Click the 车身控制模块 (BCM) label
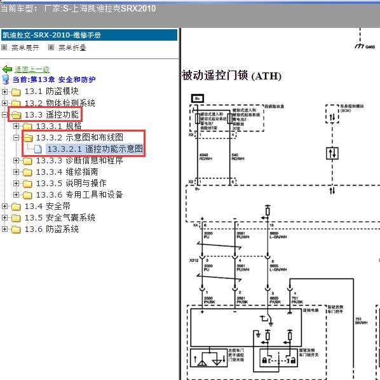 pyautogui.click(x=352, y=108)
